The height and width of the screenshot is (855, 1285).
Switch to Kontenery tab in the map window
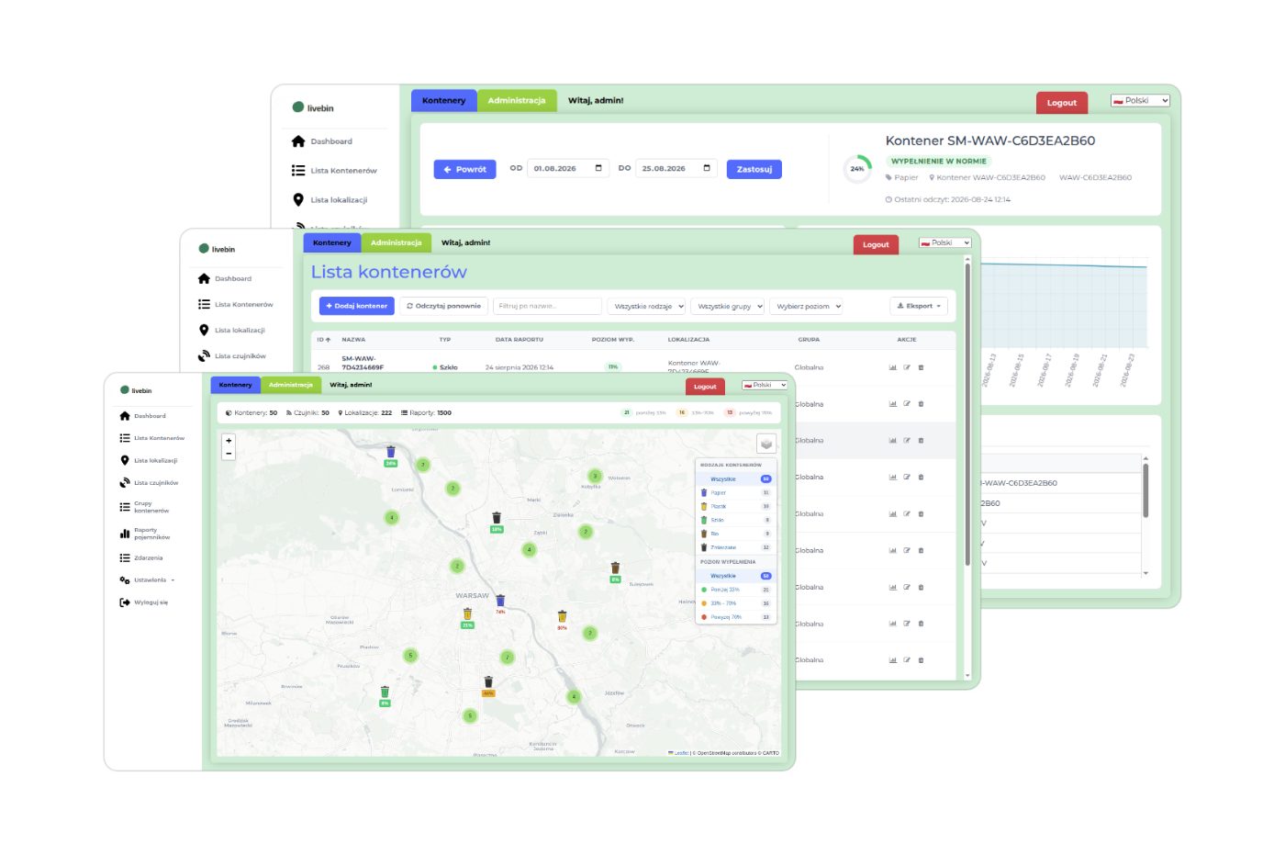pyautogui.click(x=236, y=385)
